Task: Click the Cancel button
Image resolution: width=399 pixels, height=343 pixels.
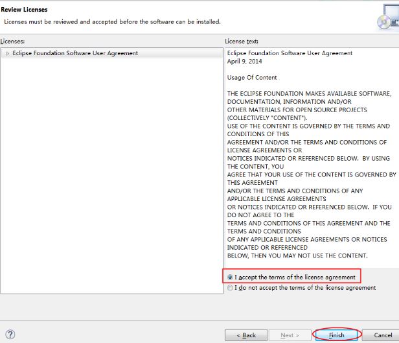Action: coord(381,335)
